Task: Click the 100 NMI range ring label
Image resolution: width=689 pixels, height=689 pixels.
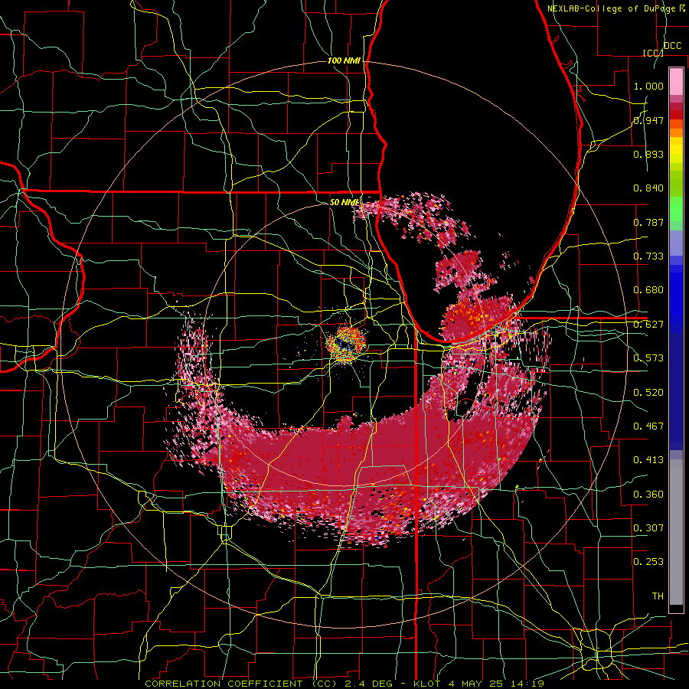Action: 344,60
